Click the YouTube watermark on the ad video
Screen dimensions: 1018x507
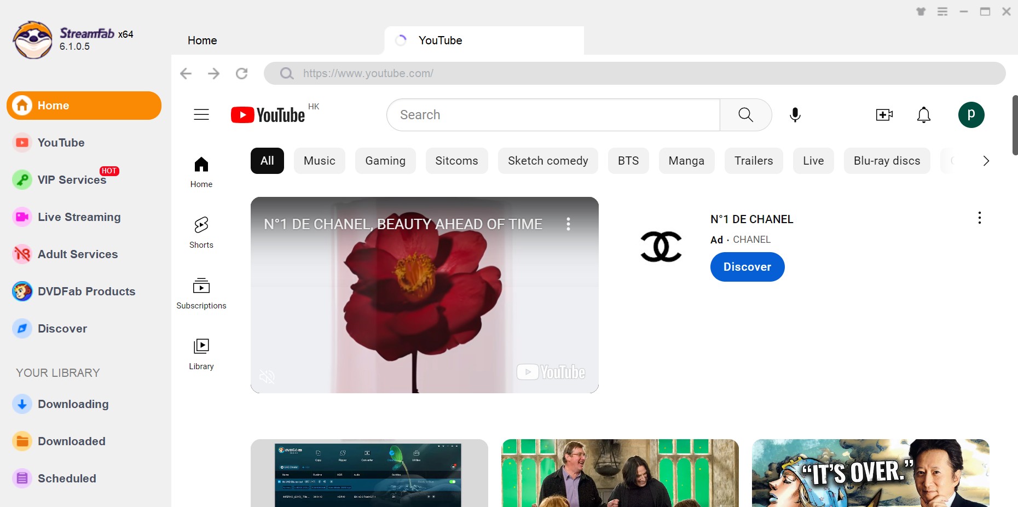(551, 372)
